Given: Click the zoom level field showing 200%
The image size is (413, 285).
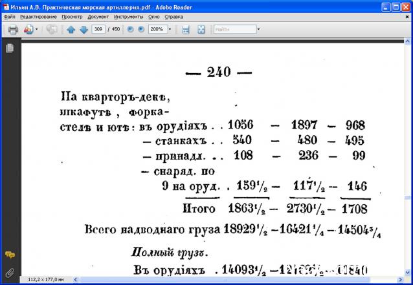Looking at the screenshot, I should click(x=158, y=29).
